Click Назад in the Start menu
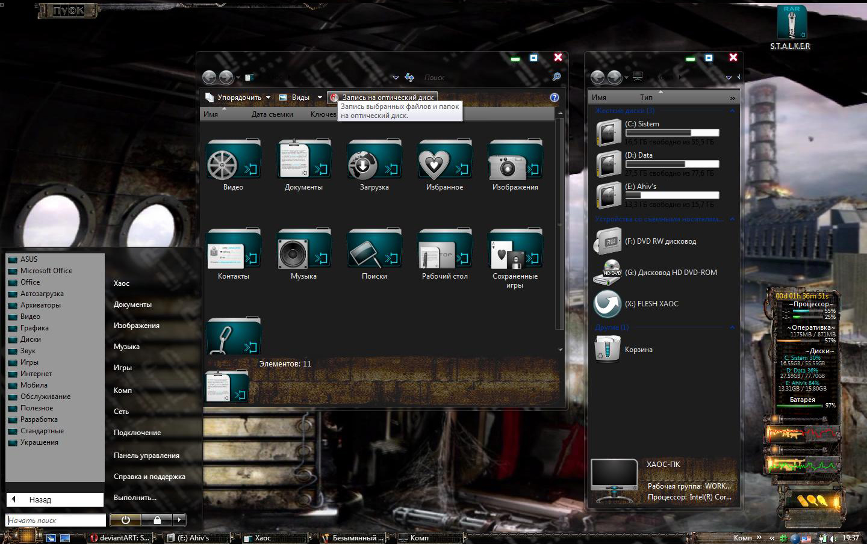Image resolution: width=867 pixels, height=544 pixels. pos(55,499)
